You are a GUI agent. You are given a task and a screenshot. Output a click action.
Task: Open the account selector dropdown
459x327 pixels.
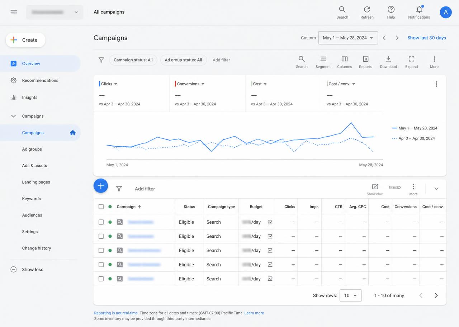(55, 12)
